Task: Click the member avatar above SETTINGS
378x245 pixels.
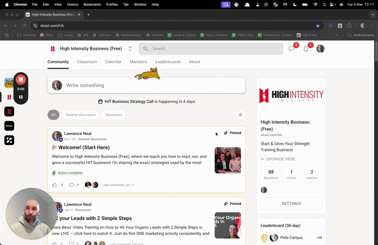Action: [264, 190]
